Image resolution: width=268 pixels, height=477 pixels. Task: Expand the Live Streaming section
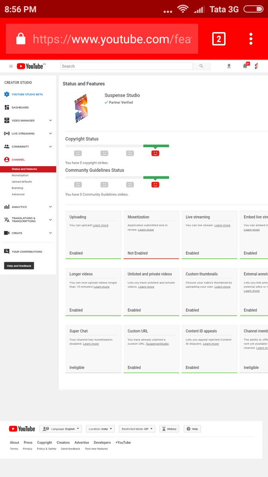(x=50, y=134)
